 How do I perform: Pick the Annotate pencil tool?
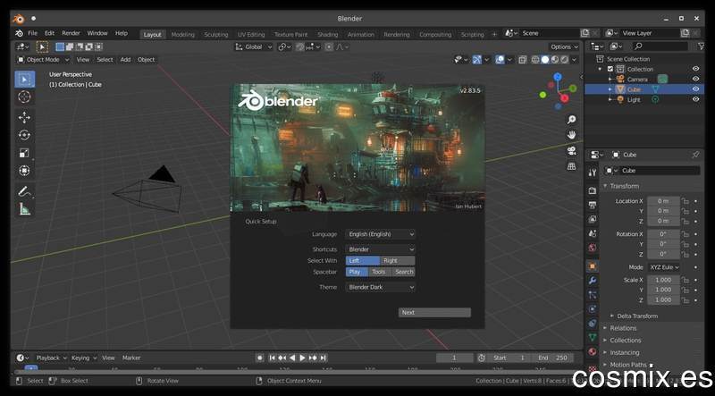click(24, 191)
